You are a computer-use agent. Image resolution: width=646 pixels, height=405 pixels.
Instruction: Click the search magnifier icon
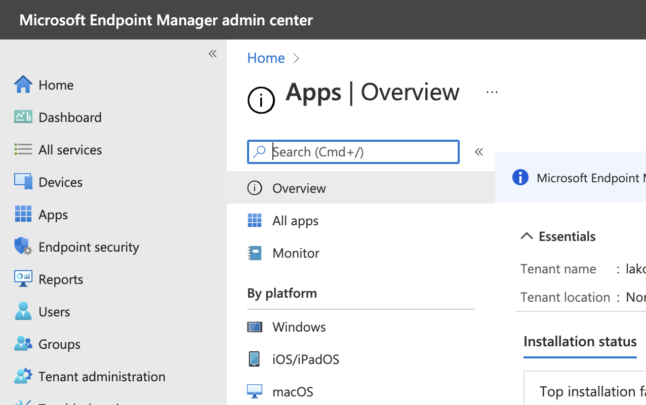pos(260,151)
